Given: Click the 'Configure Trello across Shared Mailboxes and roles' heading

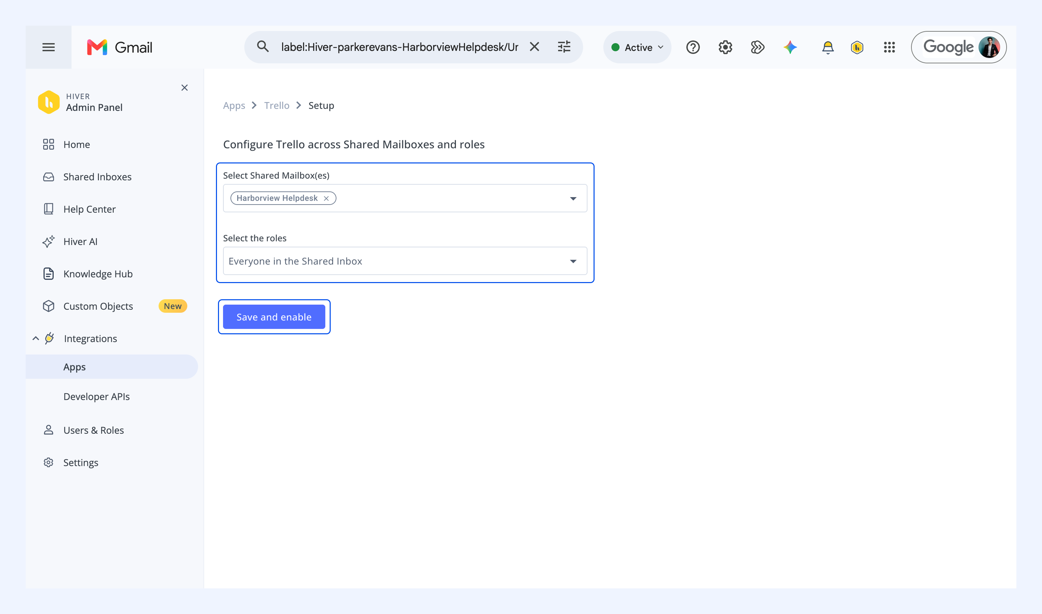Looking at the screenshot, I should point(354,144).
